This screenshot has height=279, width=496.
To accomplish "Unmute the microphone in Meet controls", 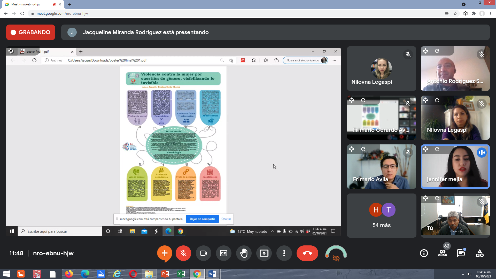I will (x=183, y=253).
